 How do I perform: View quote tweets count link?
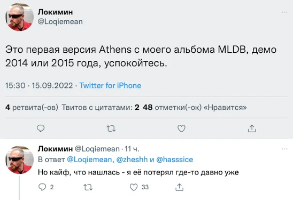coord(101,107)
